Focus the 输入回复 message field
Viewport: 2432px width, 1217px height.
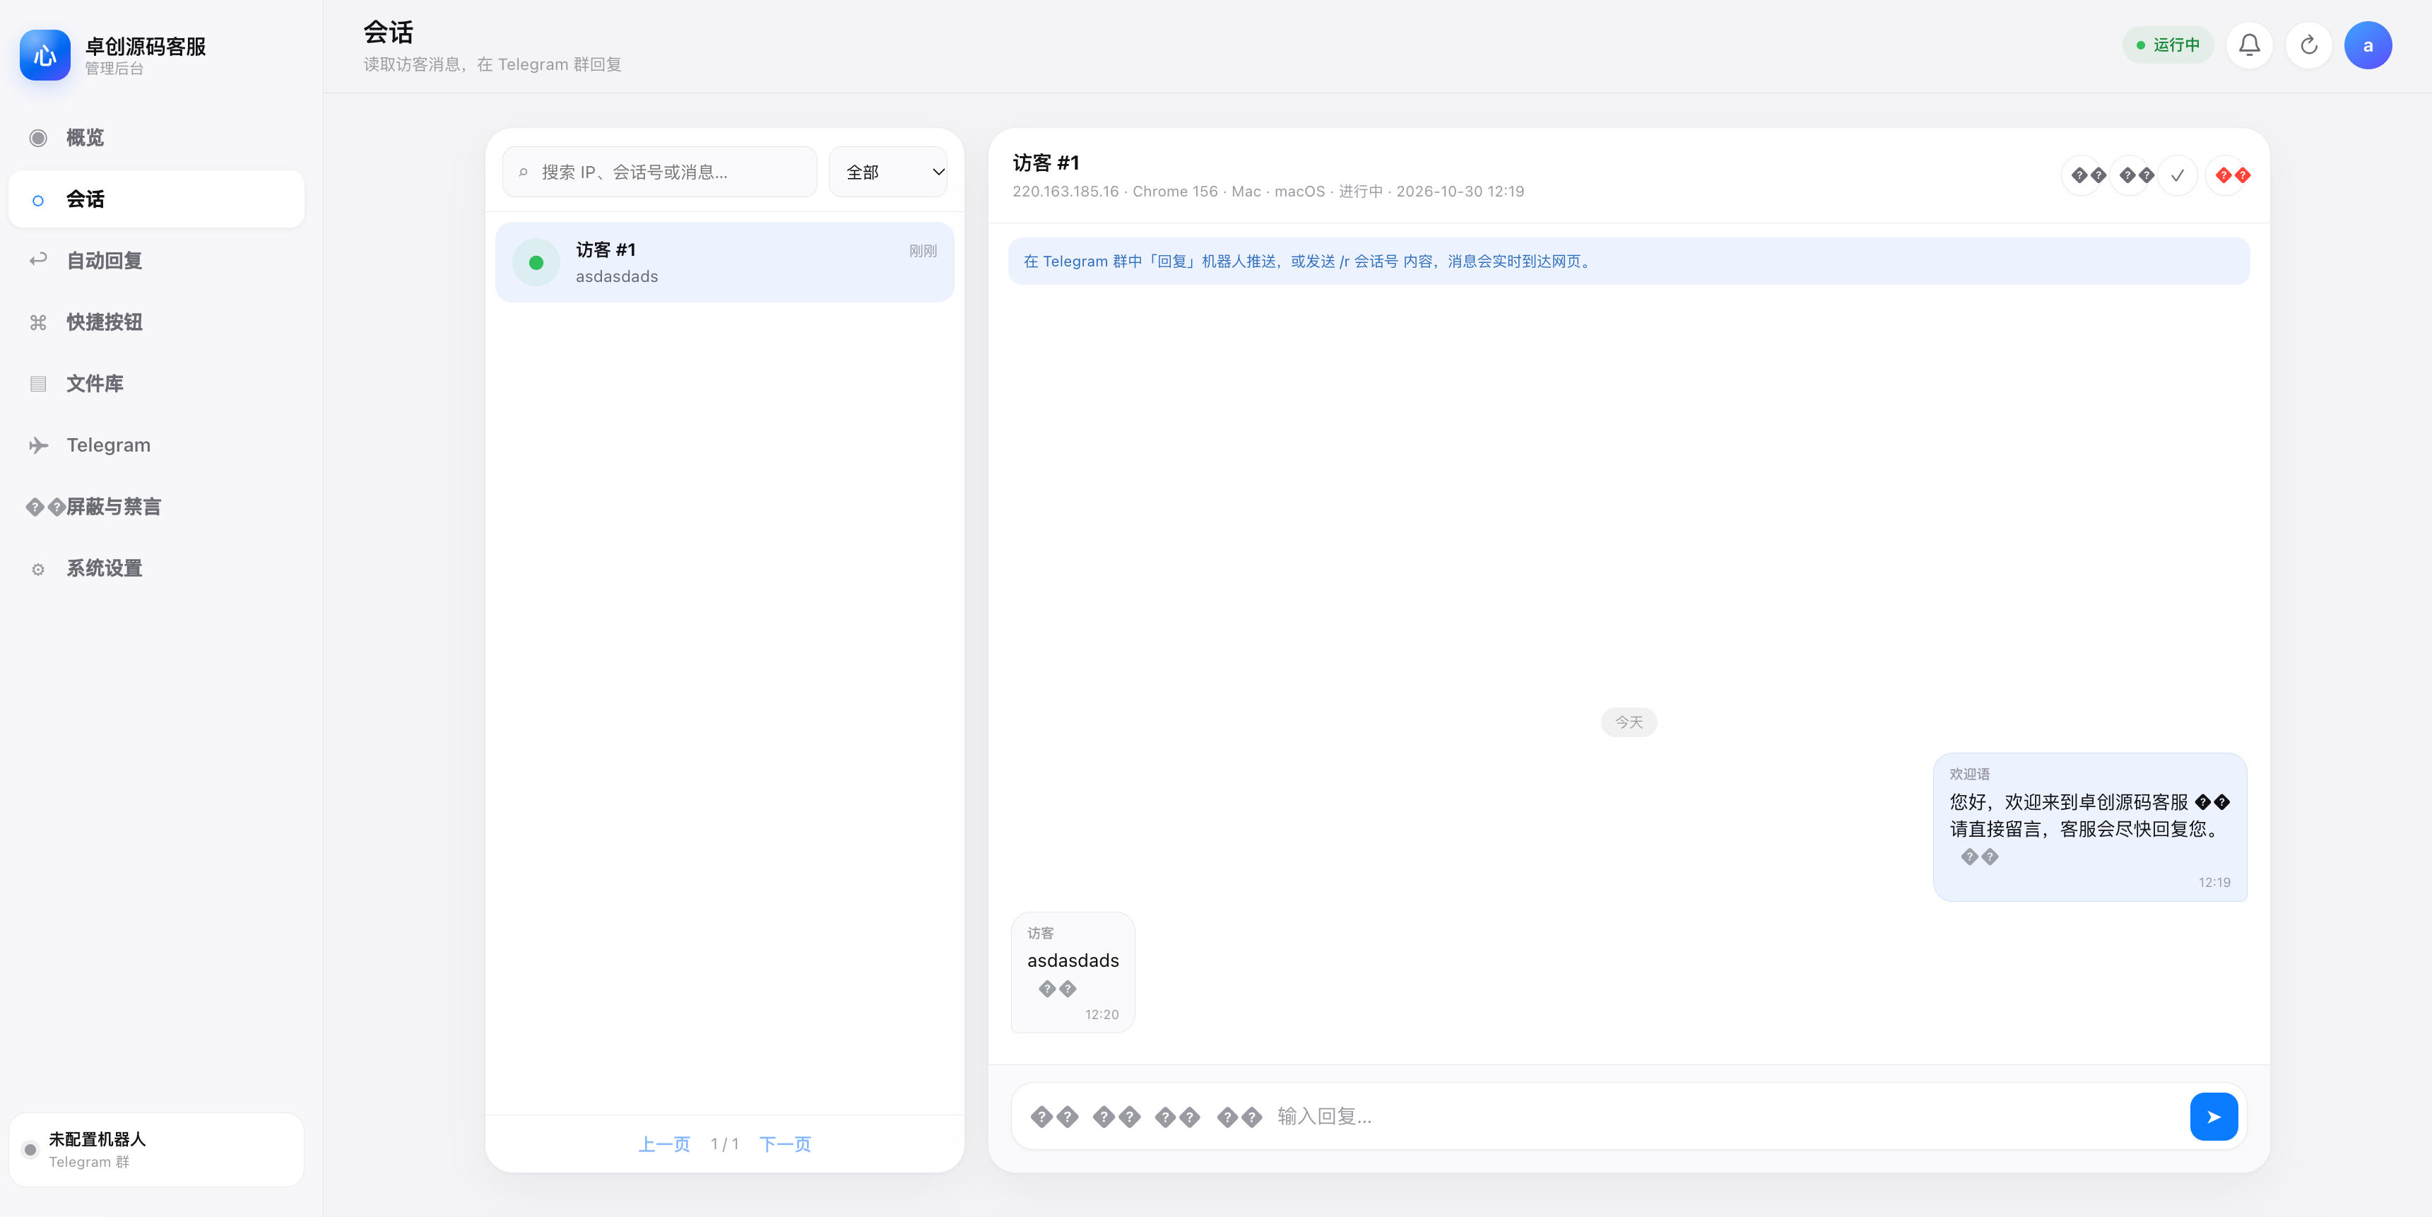1728,1117
